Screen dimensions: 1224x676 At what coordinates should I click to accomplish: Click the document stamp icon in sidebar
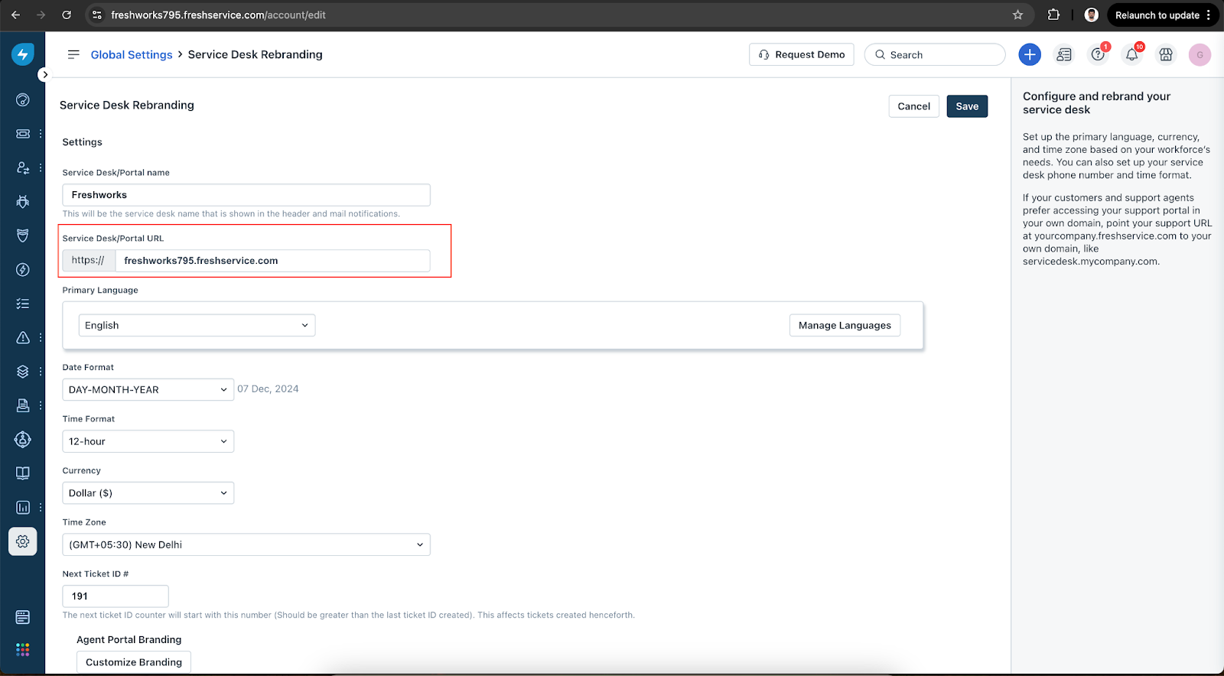(x=23, y=405)
